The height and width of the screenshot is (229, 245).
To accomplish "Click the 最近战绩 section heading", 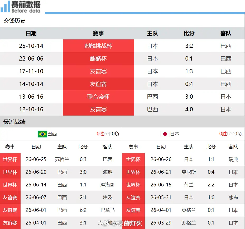I will tap(15, 122).
